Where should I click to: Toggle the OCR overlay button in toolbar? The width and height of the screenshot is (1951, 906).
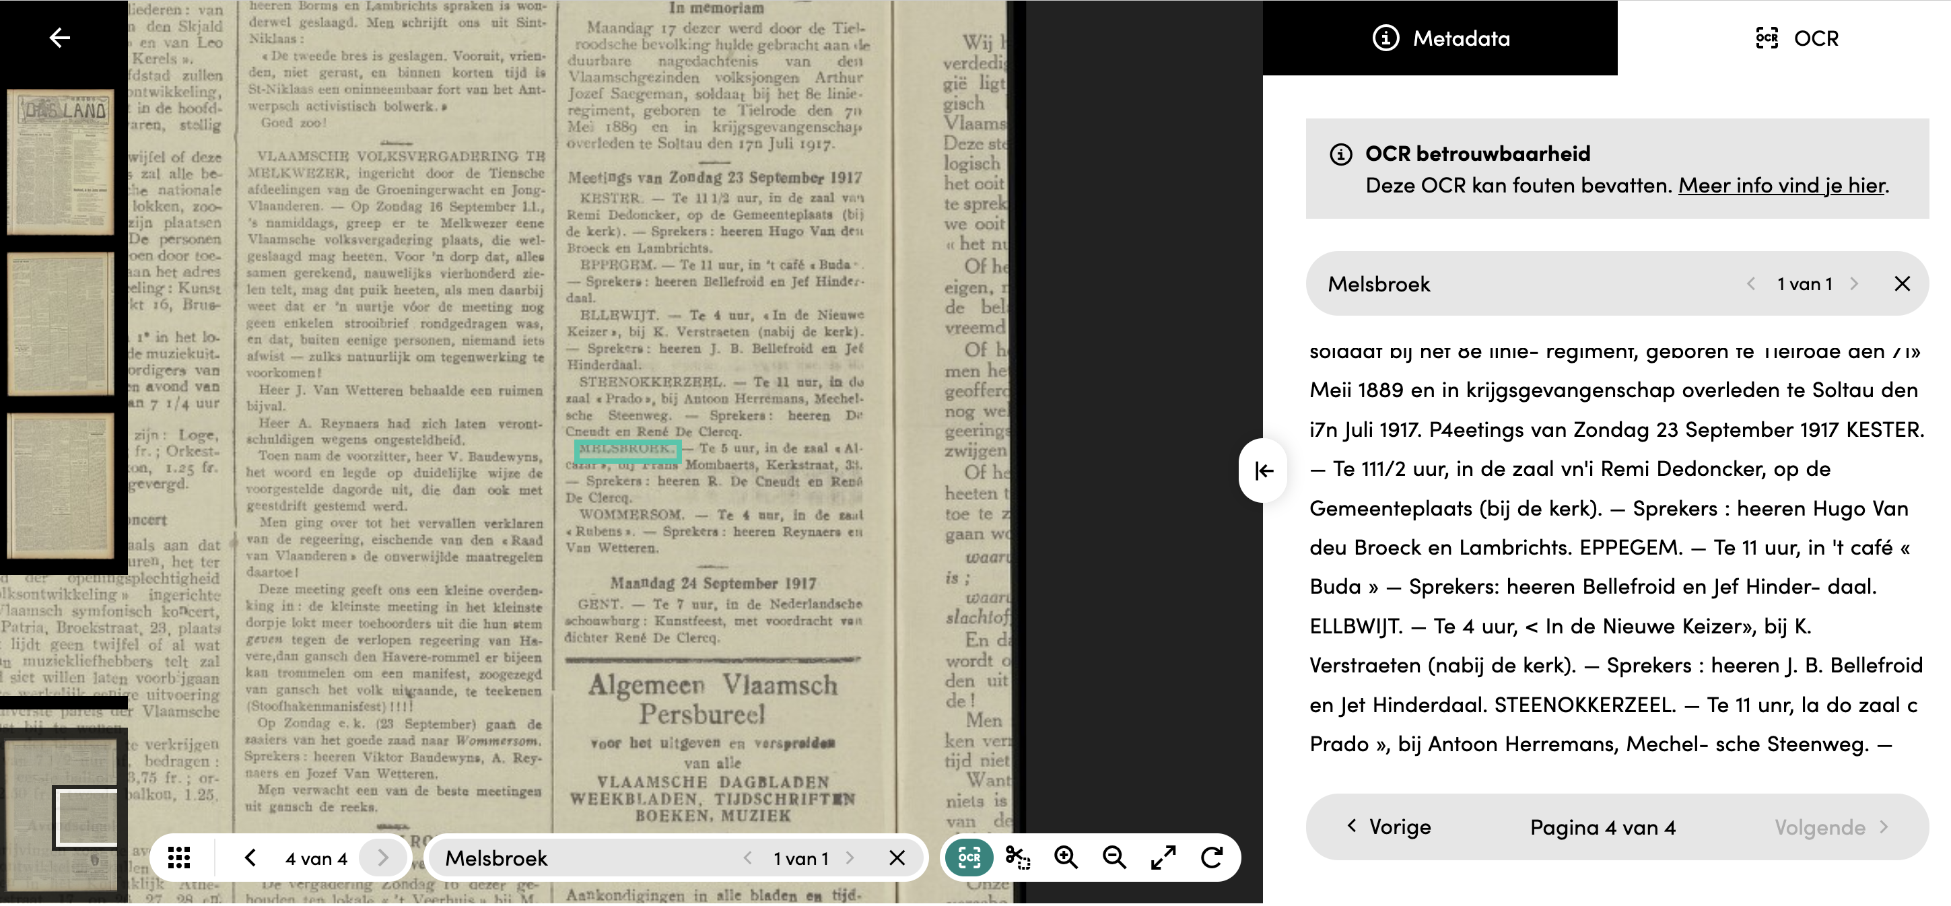[x=969, y=858]
